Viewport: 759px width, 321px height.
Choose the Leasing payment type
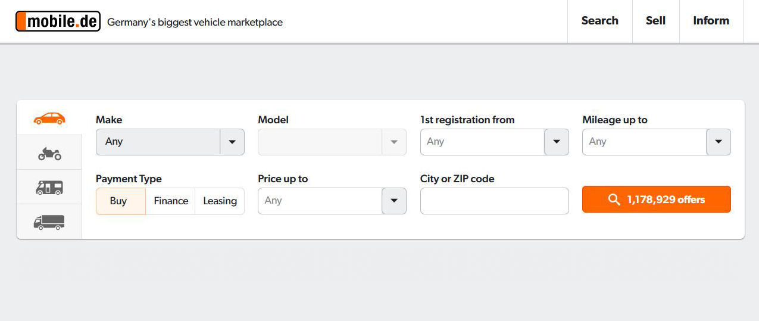pyautogui.click(x=220, y=201)
